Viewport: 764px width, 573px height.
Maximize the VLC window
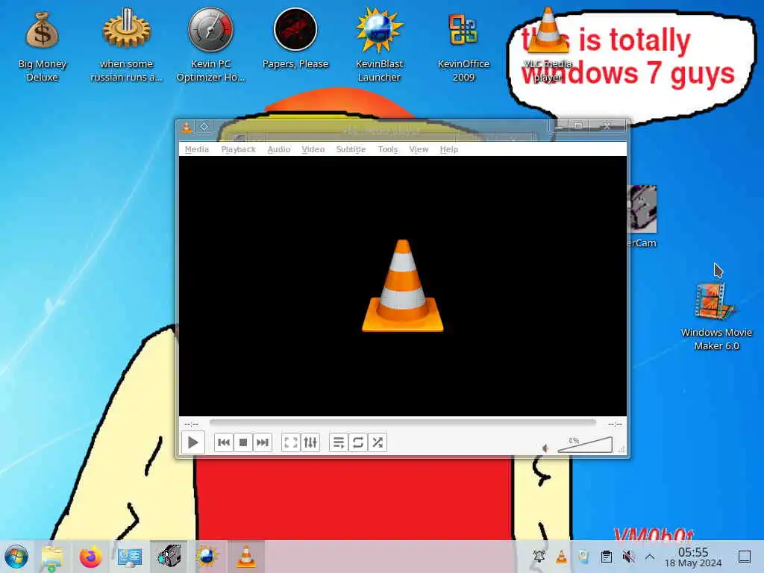[x=578, y=125]
